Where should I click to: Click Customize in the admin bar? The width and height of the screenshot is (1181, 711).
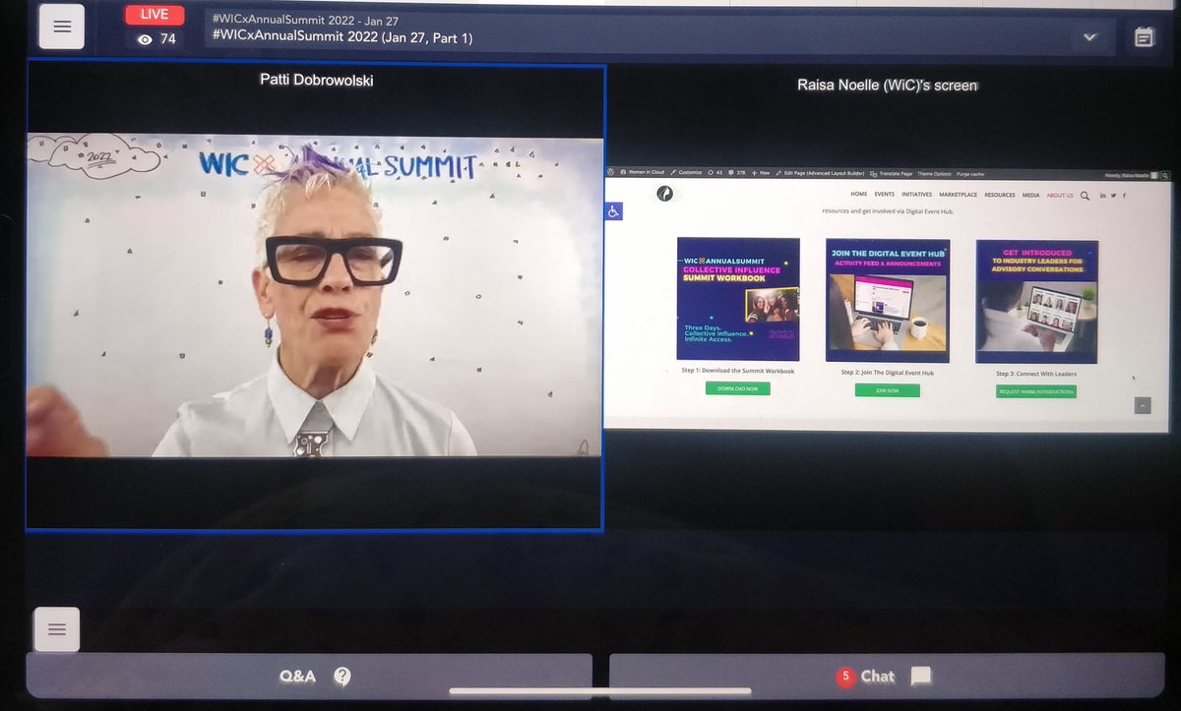686,172
